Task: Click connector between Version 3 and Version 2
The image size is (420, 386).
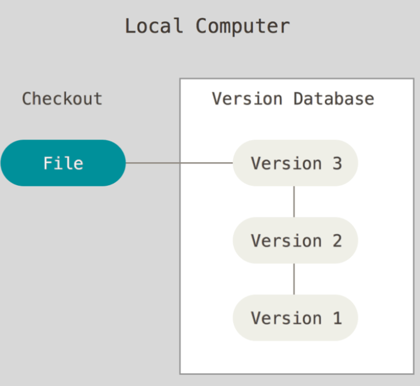Action: pos(294,201)
